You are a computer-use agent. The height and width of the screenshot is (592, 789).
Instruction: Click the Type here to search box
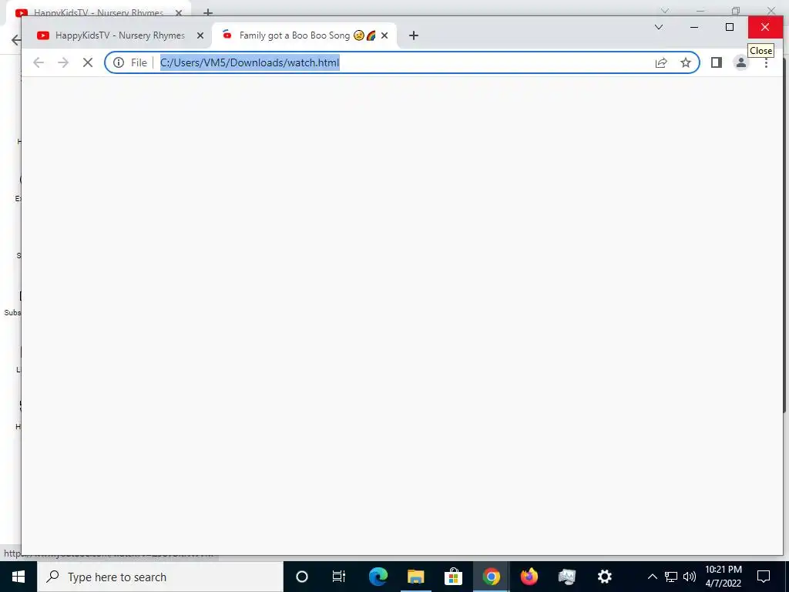click(x=160, y=577)
